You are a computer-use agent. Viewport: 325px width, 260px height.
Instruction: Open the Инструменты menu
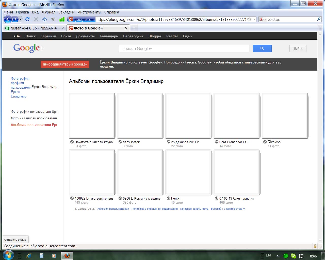click(89, 12)
